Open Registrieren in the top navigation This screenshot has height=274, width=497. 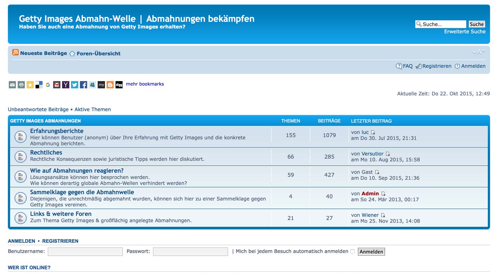tap(437, 66)
